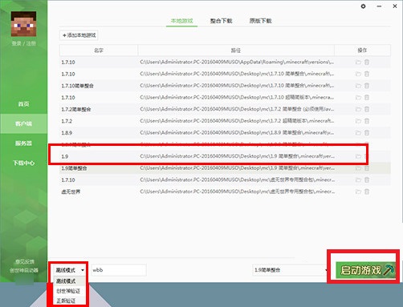Open the settings gear icon

coord(363,6)
